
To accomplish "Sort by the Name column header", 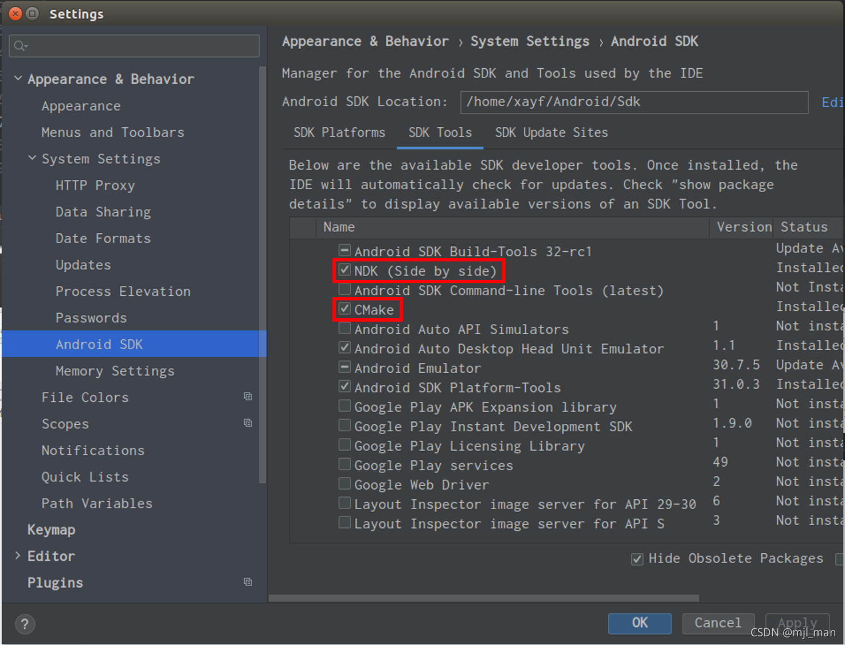I will pyautogui.click(x=513, y=228).
